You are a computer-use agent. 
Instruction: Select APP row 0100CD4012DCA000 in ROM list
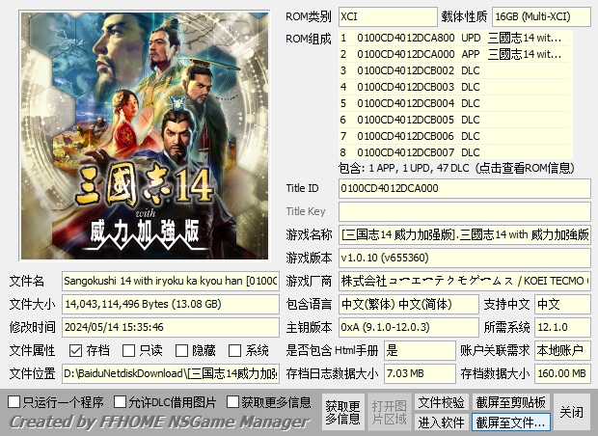click(x=453, y=54)
